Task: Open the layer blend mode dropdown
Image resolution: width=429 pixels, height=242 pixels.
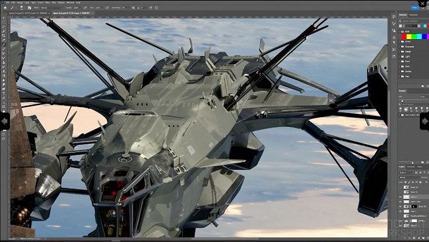Action: (410, 178)
